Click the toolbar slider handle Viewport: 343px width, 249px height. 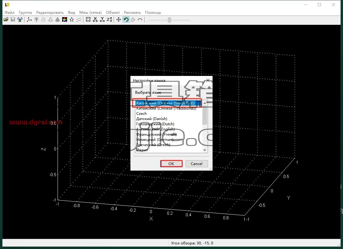pyautogui.click(x=169, y=20)
